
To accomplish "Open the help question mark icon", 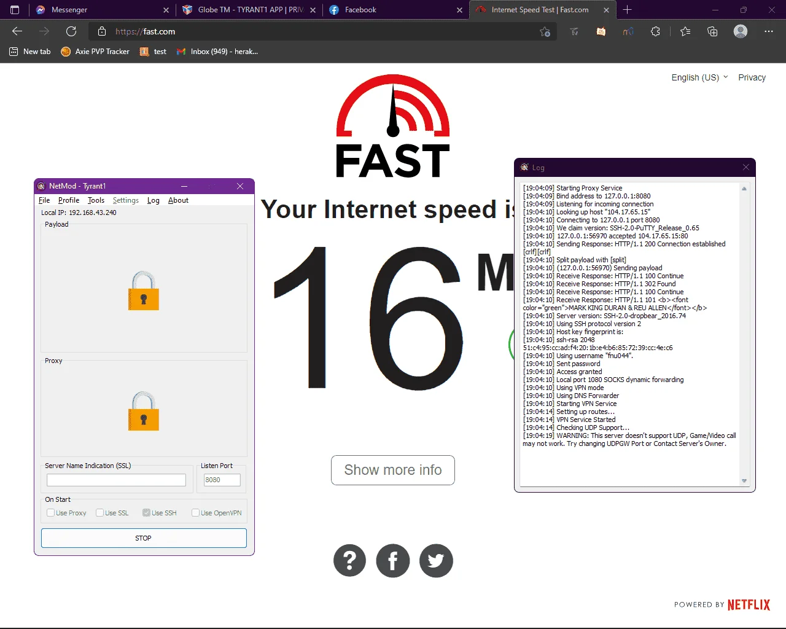I will pos(350,560).
